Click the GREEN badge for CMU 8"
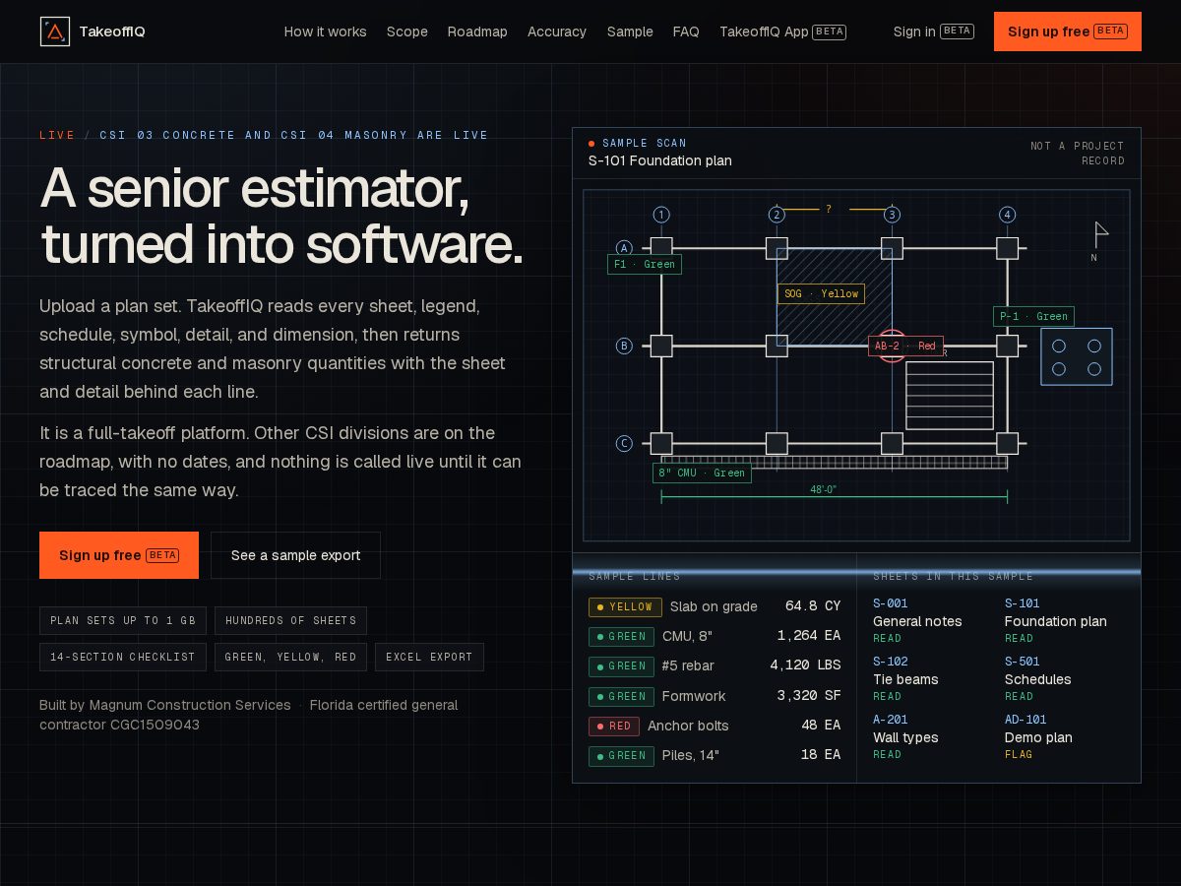1181x886 pixels. click(x=621, y=637)
